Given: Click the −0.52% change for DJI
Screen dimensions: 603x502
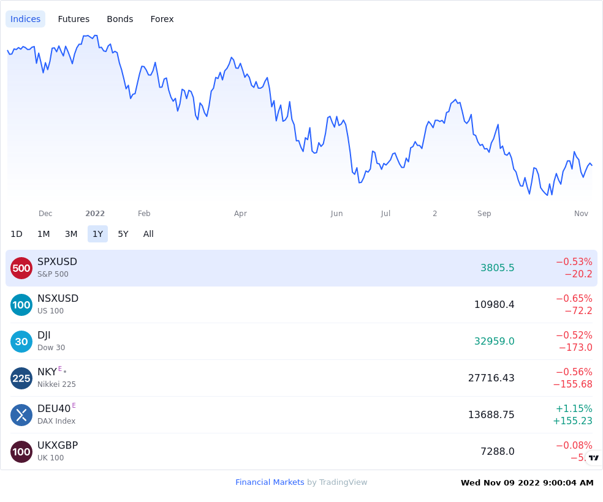Looking at the screenshot, I should click(574, 335).
